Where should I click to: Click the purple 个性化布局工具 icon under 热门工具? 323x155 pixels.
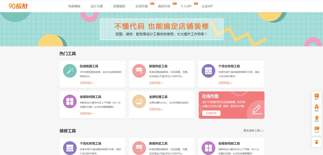pos(208,71)
